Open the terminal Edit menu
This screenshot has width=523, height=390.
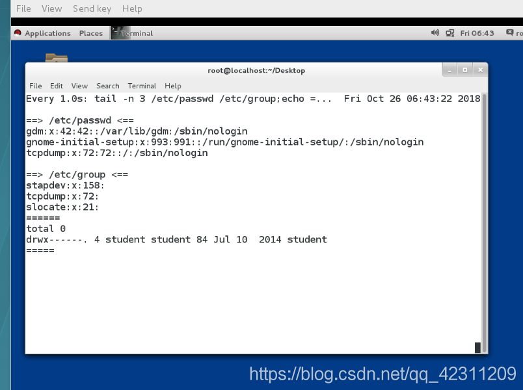[x=57, y=86]
